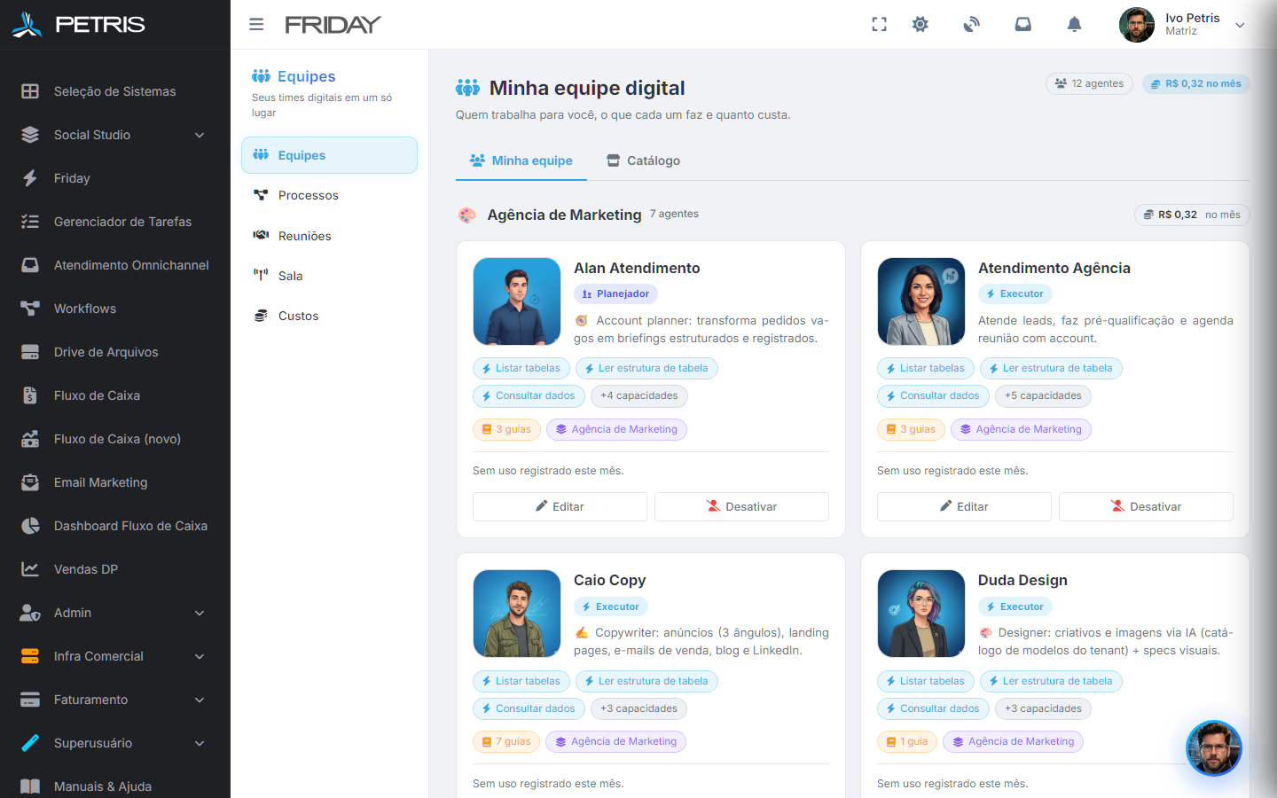The image size is (1277, 798).
Task: Expand the Faturamento menu chevron
Action: tap(200, 700)
